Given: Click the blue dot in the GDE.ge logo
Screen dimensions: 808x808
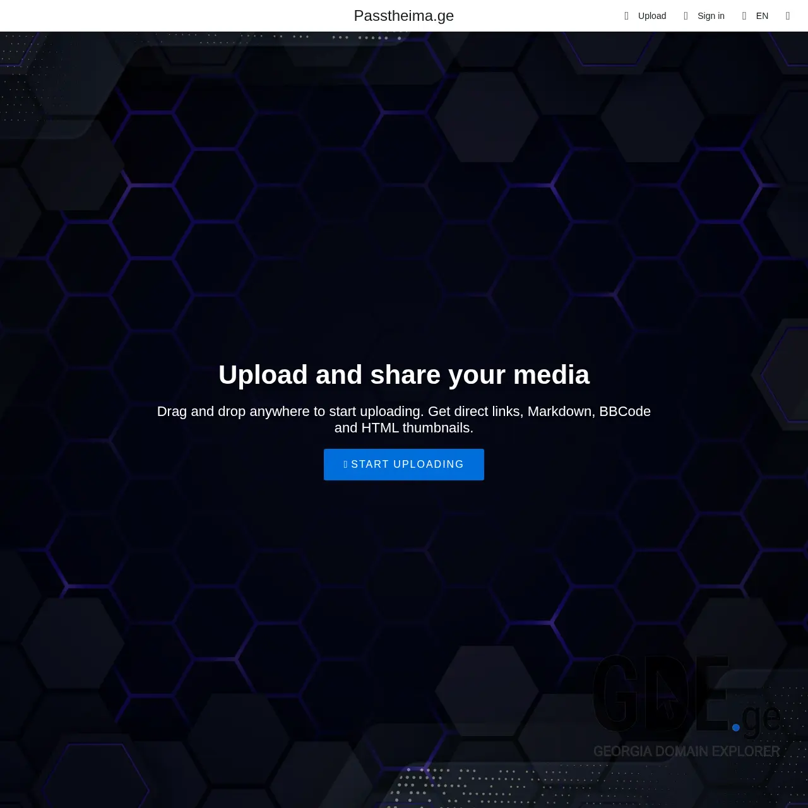Looking at the screenshot, I should click(735, 727).
